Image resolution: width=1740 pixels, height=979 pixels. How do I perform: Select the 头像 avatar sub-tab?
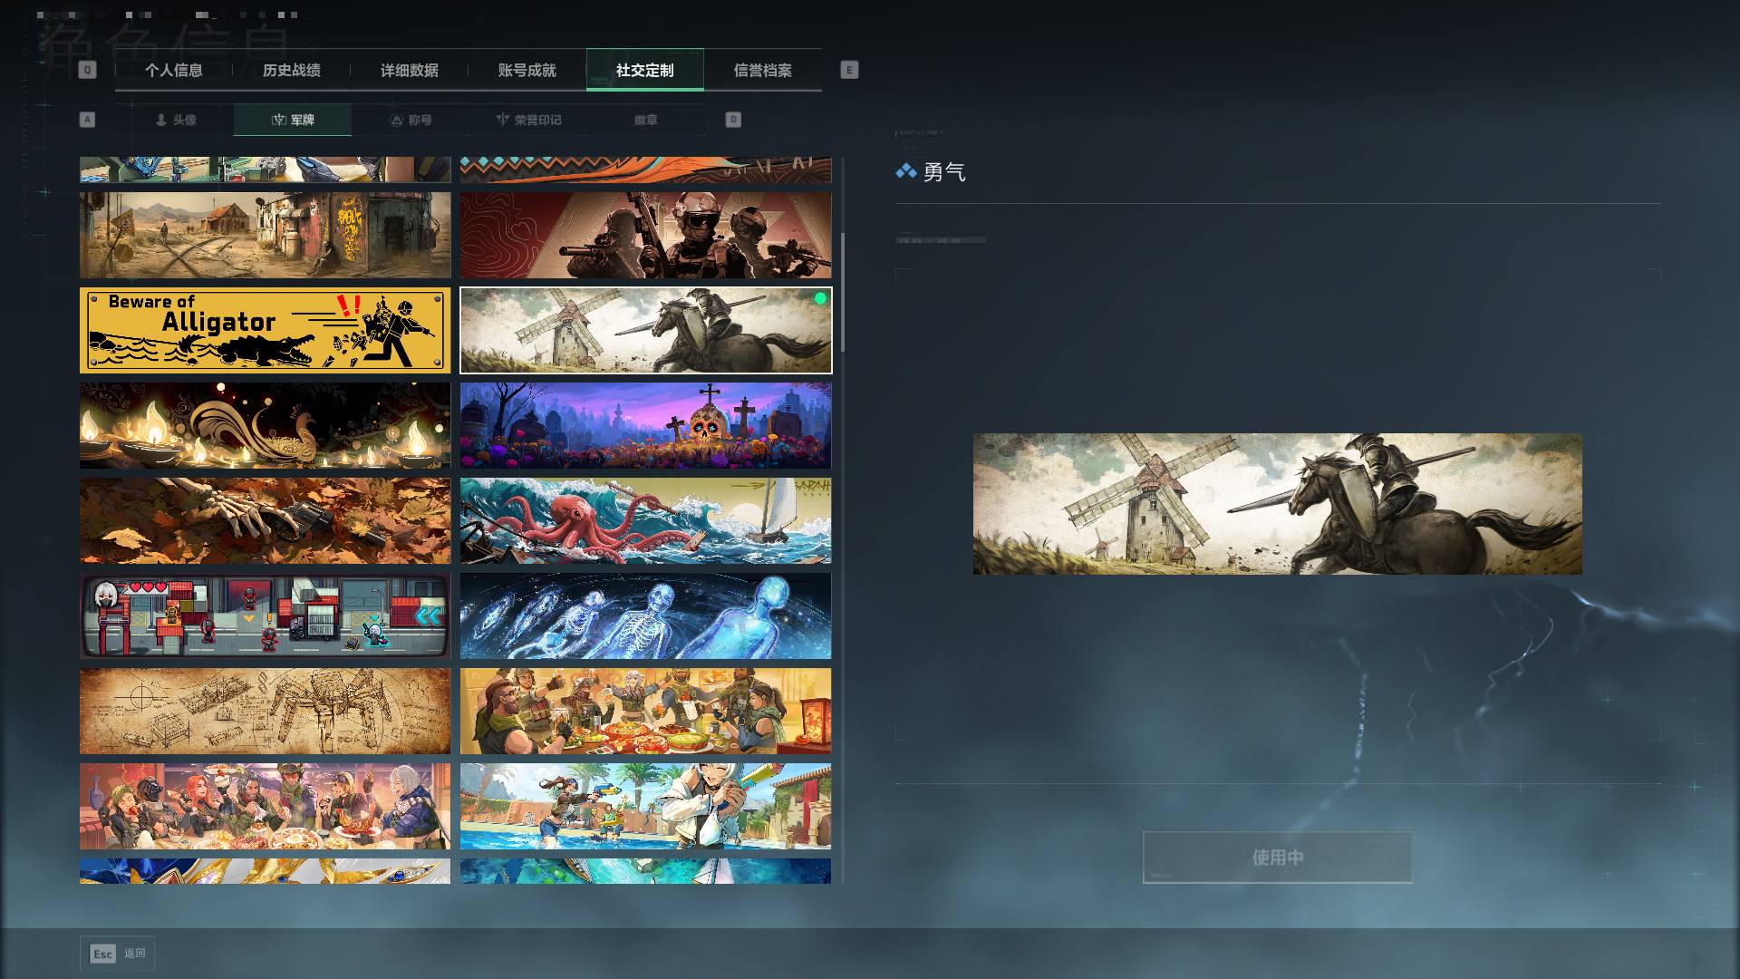pos(175,120)
